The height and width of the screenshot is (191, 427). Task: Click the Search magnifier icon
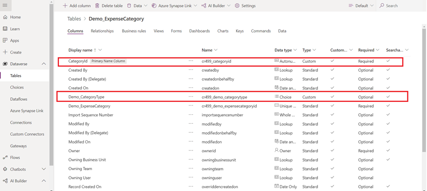[x=382, y=6]
